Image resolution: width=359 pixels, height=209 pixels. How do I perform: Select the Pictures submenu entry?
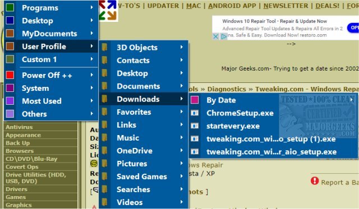[x=144, y=164]
